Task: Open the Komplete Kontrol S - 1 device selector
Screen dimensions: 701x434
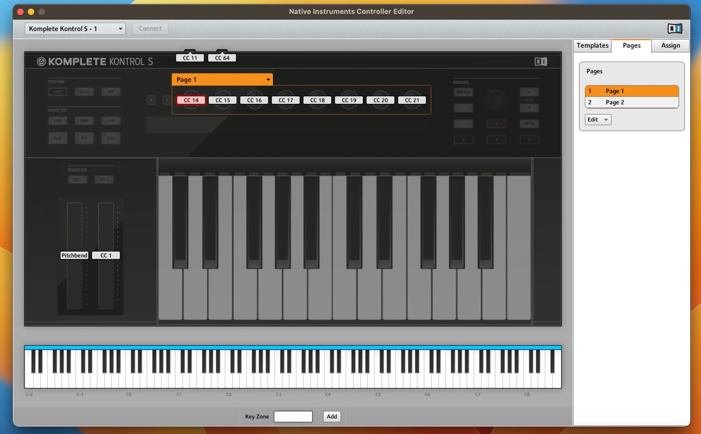Action: [x=75, y=28]
